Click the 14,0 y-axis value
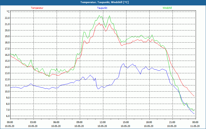Screen dimensions: 206x129 pyautogui.click(x=7, y=67)
